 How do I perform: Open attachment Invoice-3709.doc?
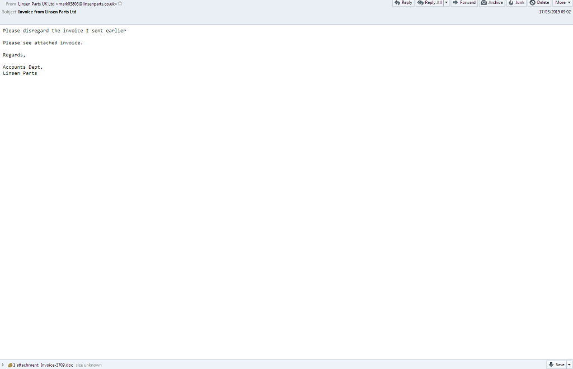click(x=57, y=365)
